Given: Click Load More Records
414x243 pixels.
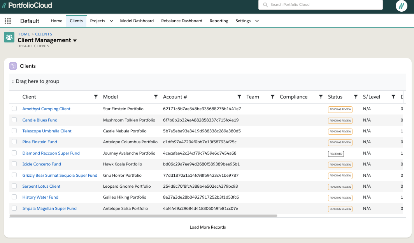Looking at the screenshot, I should [x=207, y=227].
